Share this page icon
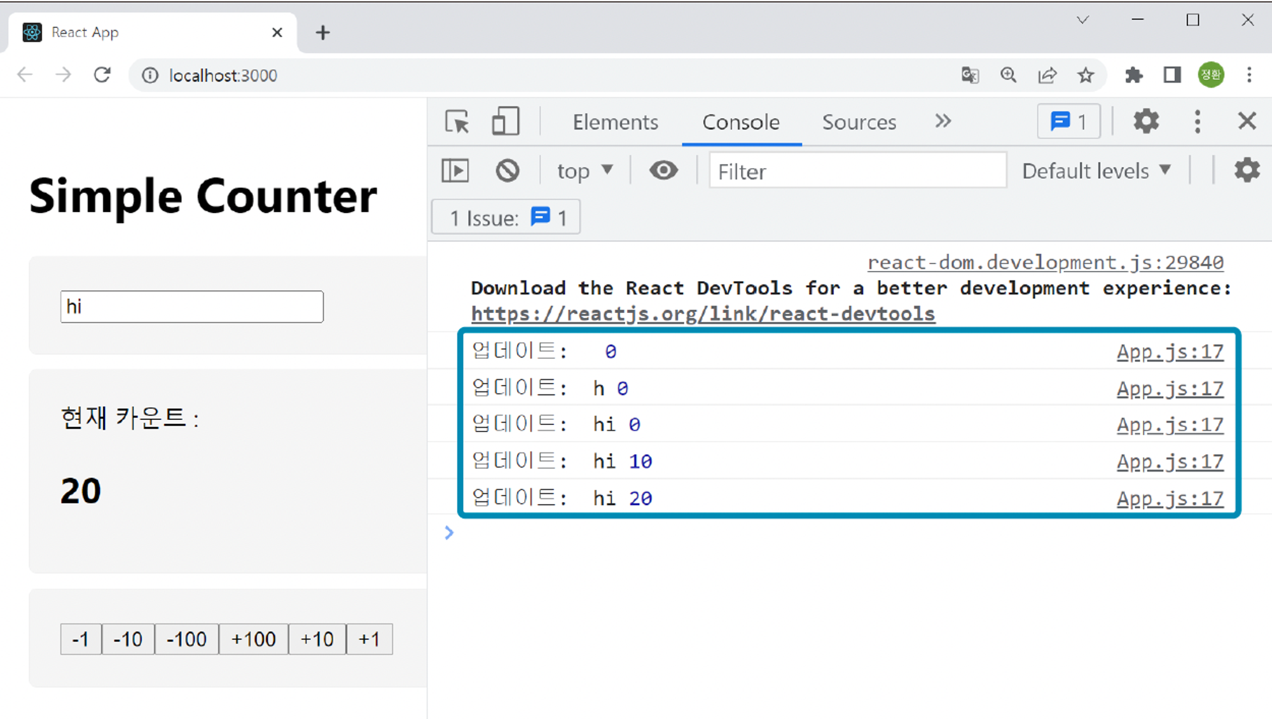The image size is (1272, 719). click(x=1047, y=75)
